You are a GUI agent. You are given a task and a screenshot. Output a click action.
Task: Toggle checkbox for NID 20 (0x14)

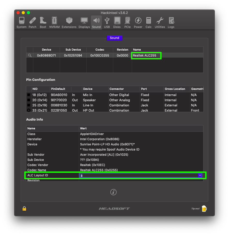pos(29,100)
